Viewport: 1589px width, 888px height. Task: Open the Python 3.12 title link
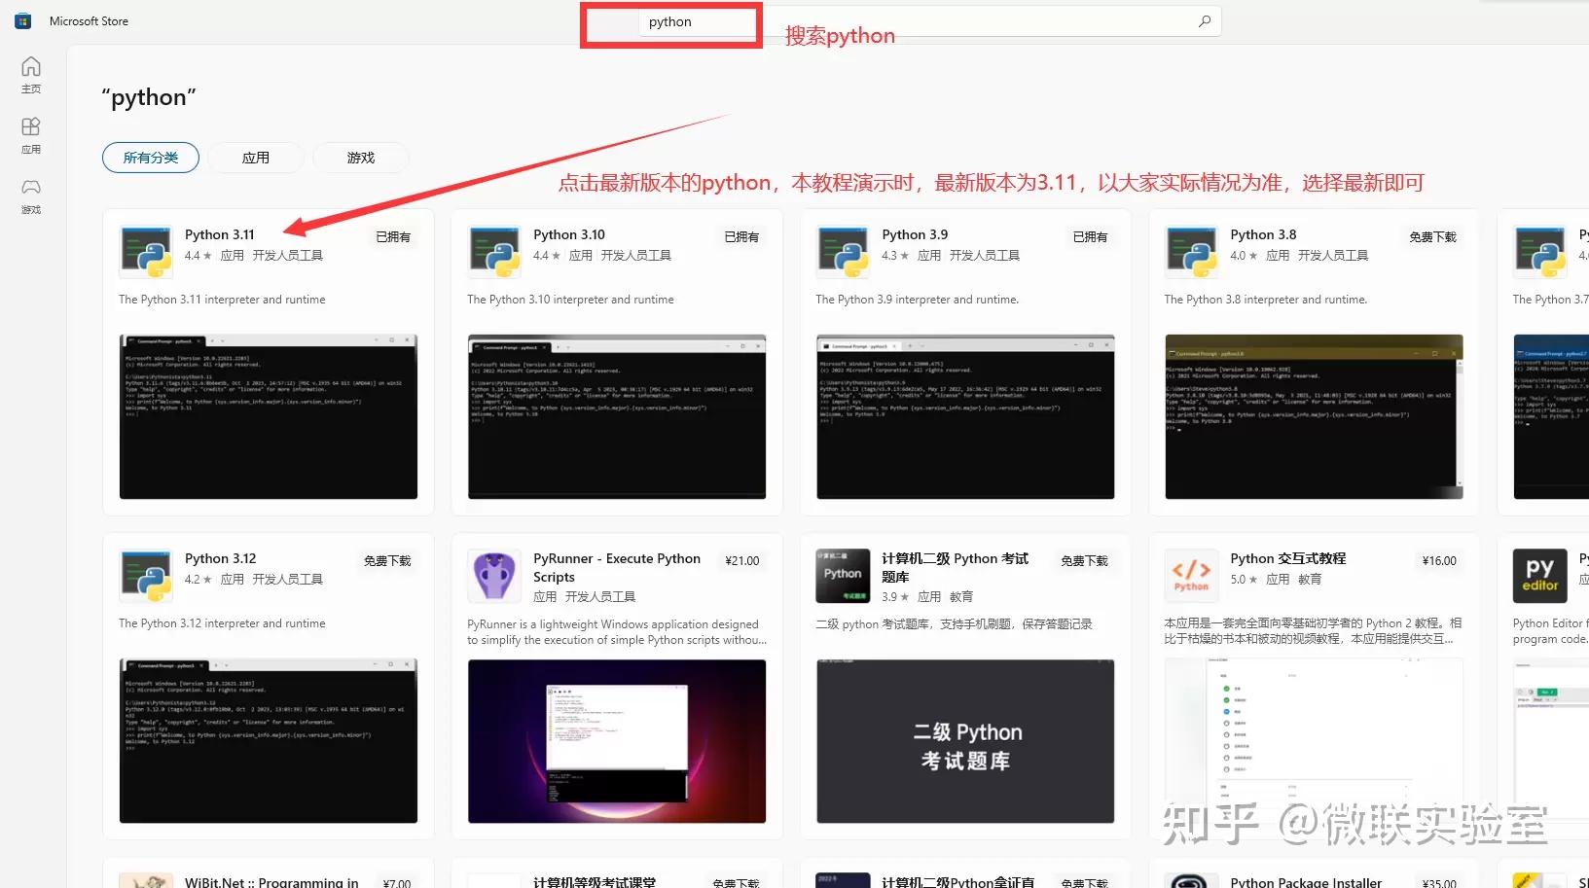click(x=221, y=558)
